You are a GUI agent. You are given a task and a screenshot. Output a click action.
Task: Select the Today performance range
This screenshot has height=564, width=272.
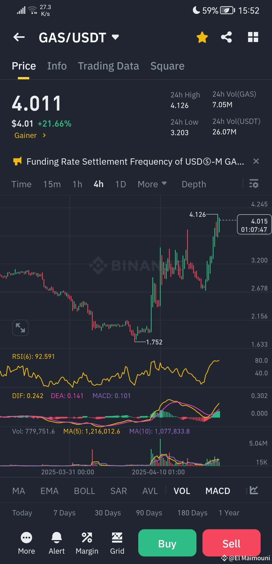[x=22, y=513]
